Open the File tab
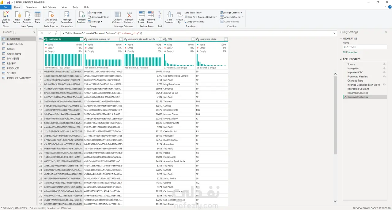 click(6, 7)
